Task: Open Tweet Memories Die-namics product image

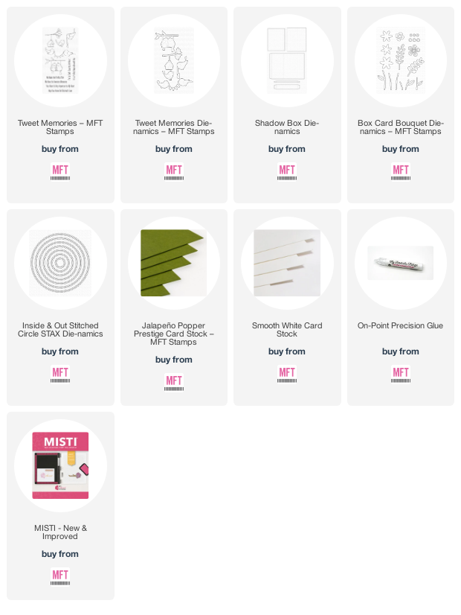Action: [173, 60]
